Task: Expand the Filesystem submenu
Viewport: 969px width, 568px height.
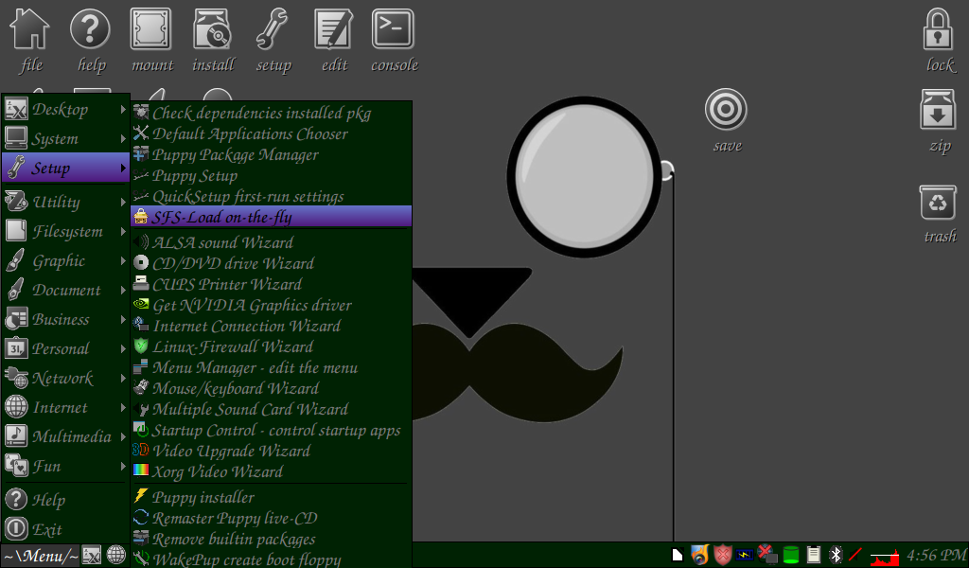Action: click(x=65, y=231)
